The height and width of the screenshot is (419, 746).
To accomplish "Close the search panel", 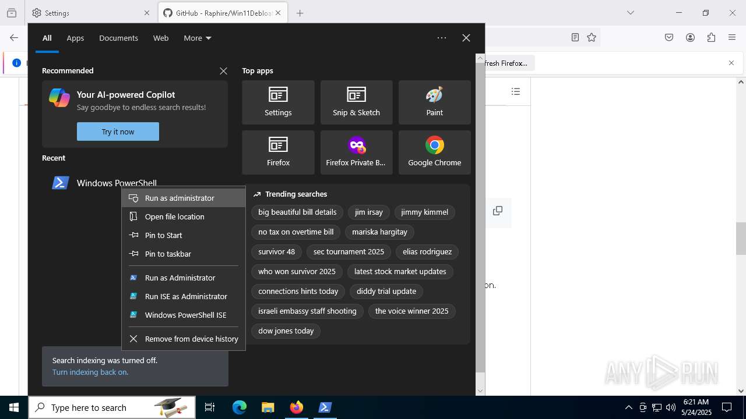I will point(466,38).
